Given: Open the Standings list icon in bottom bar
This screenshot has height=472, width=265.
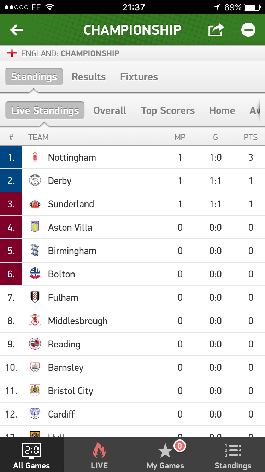Looking at the screenshot, I should [x=233, y=451].
